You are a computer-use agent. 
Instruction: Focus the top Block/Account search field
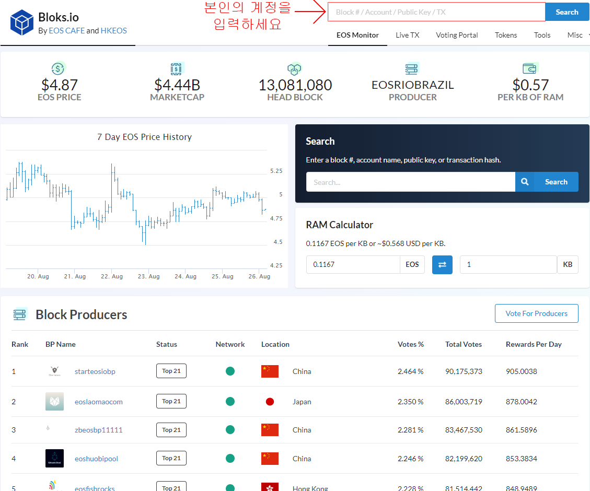point(436,12)
